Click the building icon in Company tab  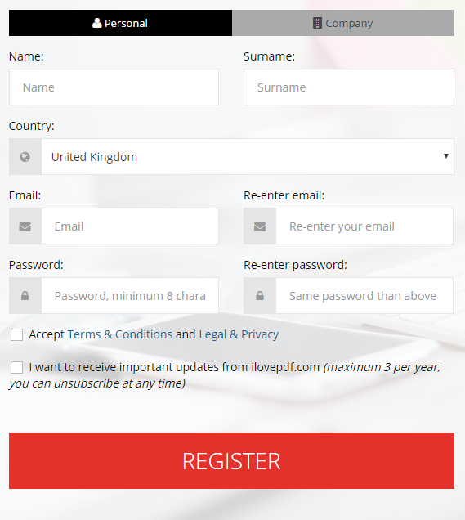click(317, 23)
